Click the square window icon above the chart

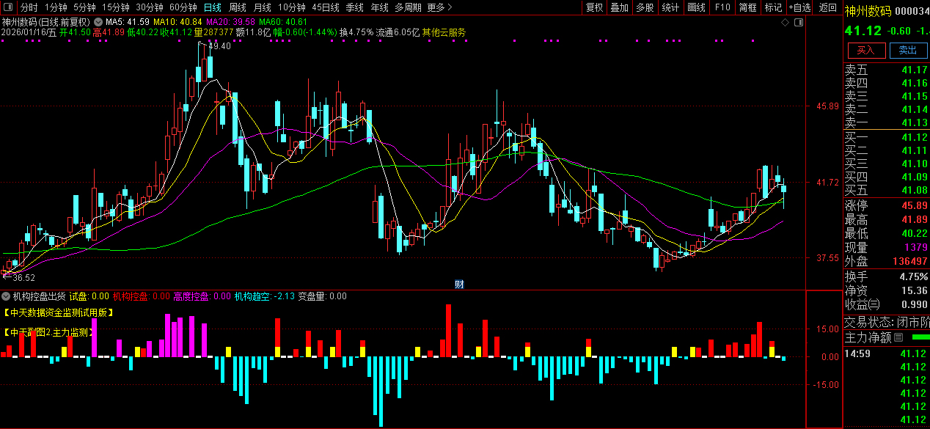point(797,23)
